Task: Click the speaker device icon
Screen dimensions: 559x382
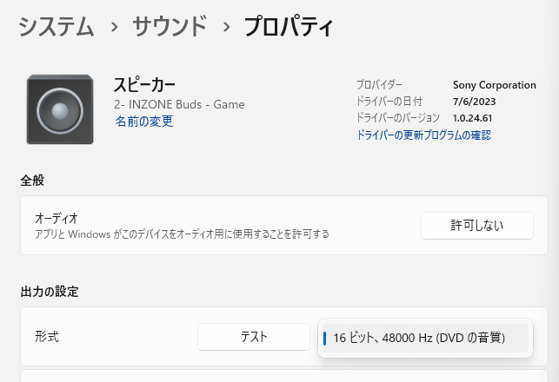Action: (x=60, y=109)
